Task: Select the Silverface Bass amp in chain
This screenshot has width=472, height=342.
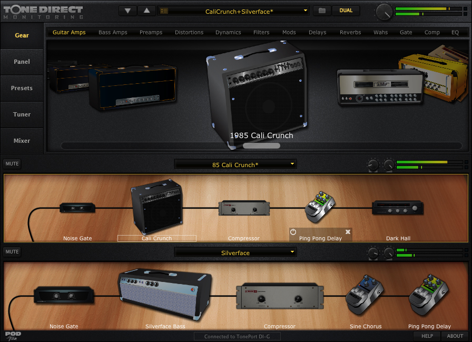Action: coord(165,296)
